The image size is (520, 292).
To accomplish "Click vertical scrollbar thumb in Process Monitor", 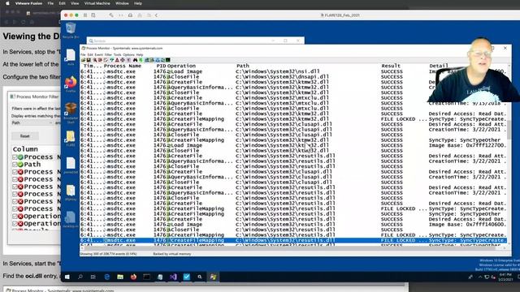I will coord(509,130).
